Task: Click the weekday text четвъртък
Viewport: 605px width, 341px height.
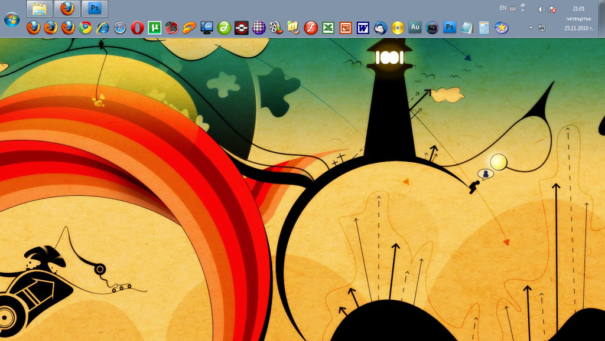Action: pos(578,18)
